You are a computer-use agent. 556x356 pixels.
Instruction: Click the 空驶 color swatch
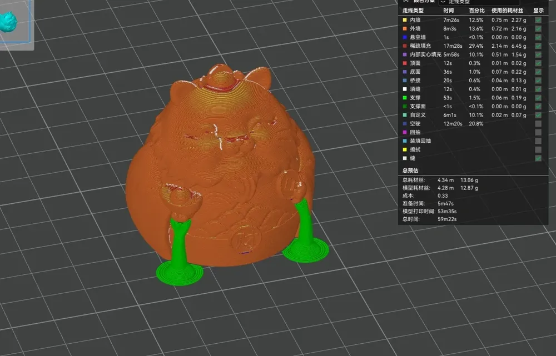[x=405, y=124]
